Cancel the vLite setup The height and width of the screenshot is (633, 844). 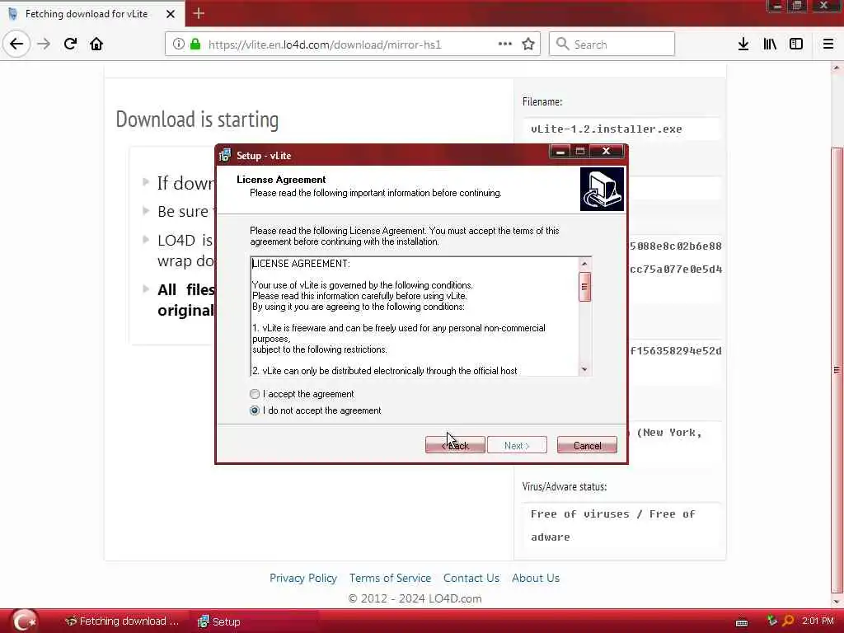(x=587, y=445)
